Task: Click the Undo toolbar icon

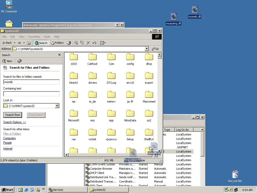Action: 94,43
